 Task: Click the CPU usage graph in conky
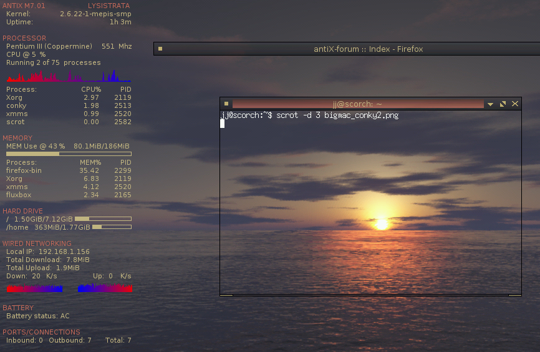click(69, 76)
